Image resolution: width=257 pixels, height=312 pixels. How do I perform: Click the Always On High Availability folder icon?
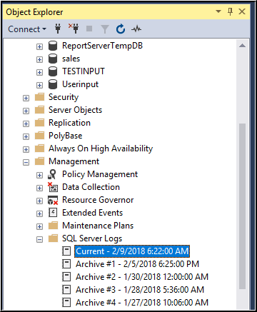pyautogui.click(x=39, y=149)
